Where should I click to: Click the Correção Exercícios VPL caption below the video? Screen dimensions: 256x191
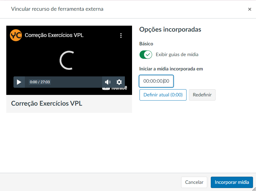[47, 104]
